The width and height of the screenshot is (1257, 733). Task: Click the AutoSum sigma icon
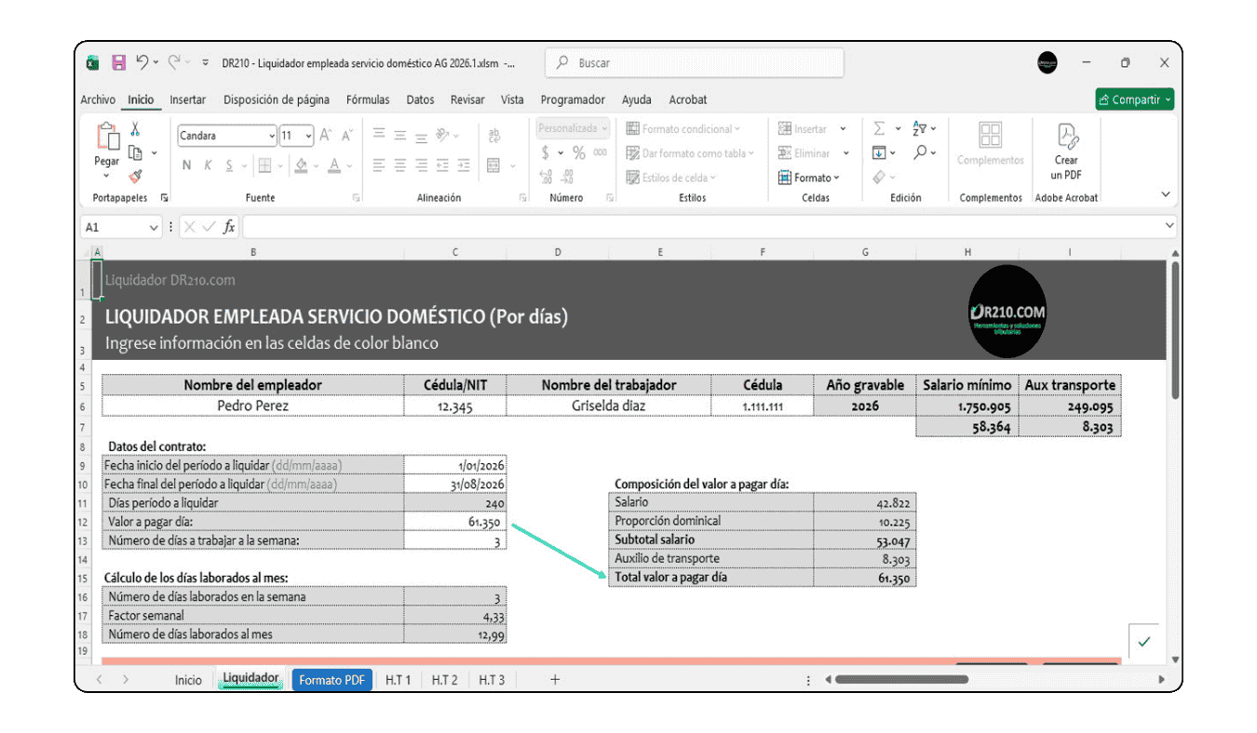point(879,129)
